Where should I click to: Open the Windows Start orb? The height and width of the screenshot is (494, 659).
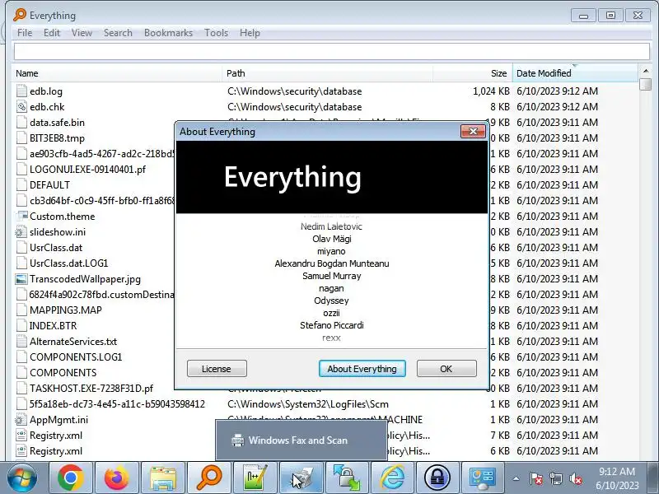[21, 478]
